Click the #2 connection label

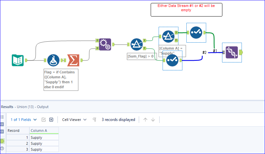coord(205,53)
